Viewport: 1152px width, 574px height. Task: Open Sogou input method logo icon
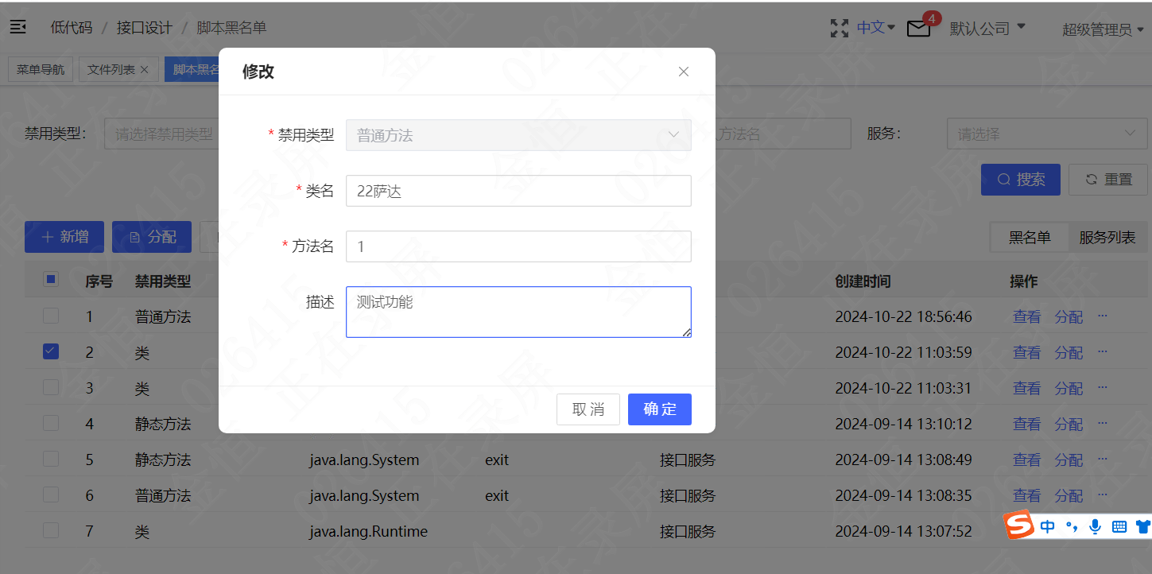click(1018, 525)
